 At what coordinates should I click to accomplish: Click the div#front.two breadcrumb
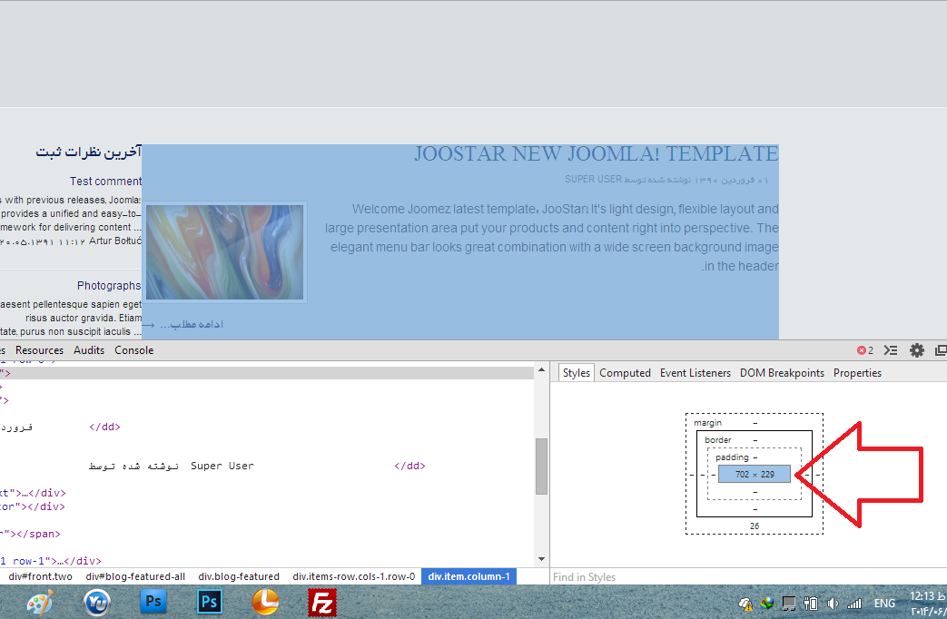41,576
